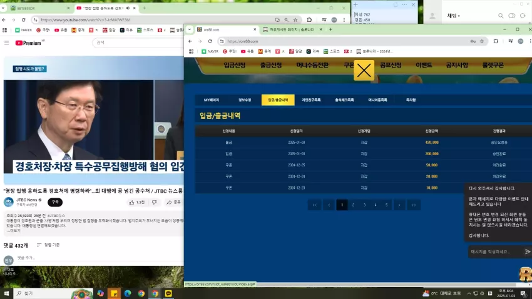Go to page 3 of the history
This screenshot has height=299, width=532.
pos(364,205)
